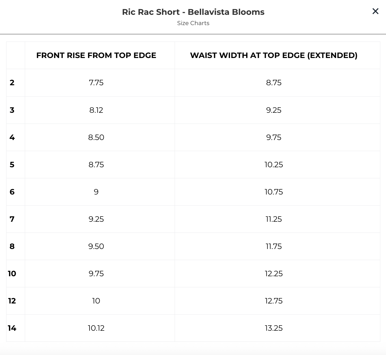Click the Ric Rac Short title
This screenshot has height=355, width=386.
pyautogui.click(x=193, y=12)
